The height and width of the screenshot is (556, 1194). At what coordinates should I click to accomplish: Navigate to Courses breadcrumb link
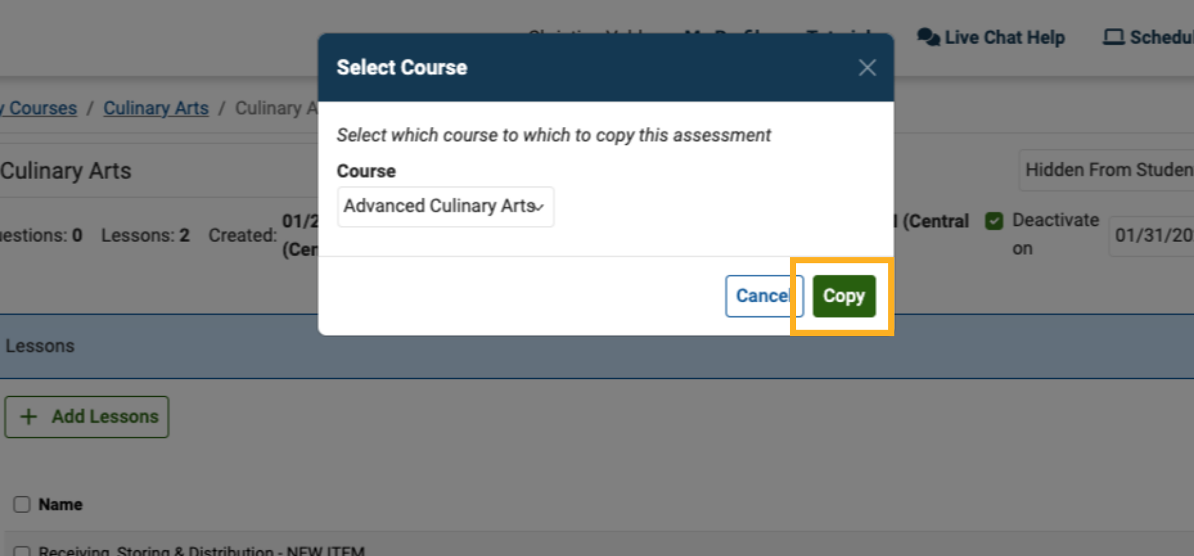click(37, 108)
